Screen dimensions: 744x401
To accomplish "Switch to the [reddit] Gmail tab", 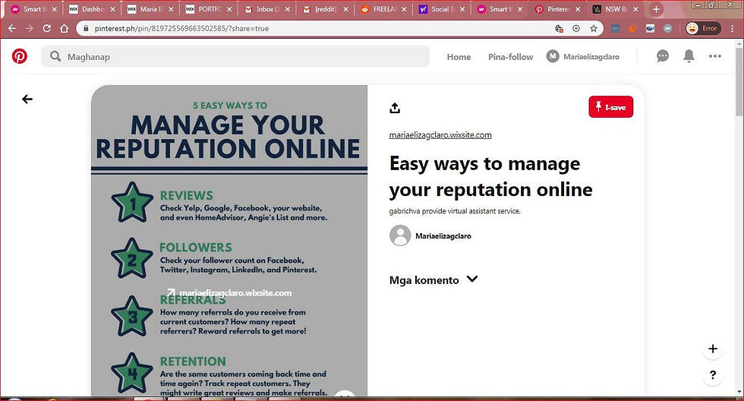I will [x=326, y=9].
